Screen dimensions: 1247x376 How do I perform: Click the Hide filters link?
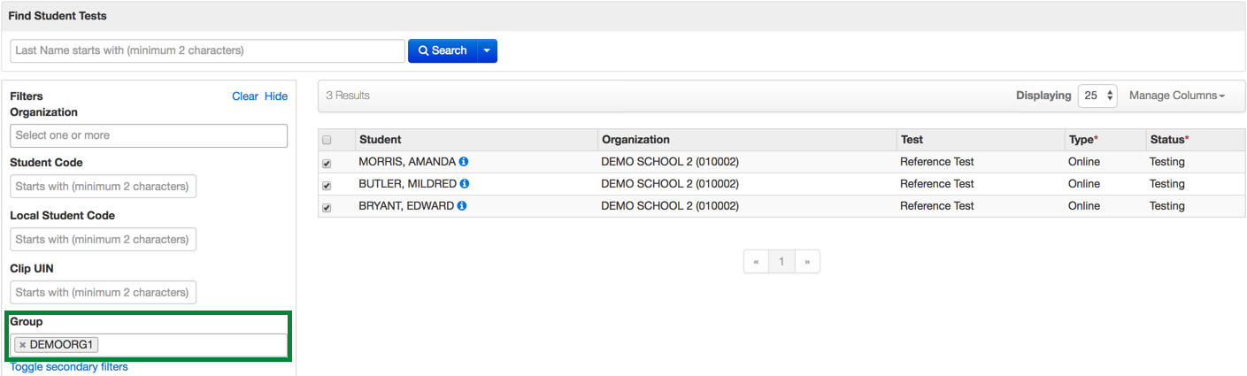click(x=276, y=96)
